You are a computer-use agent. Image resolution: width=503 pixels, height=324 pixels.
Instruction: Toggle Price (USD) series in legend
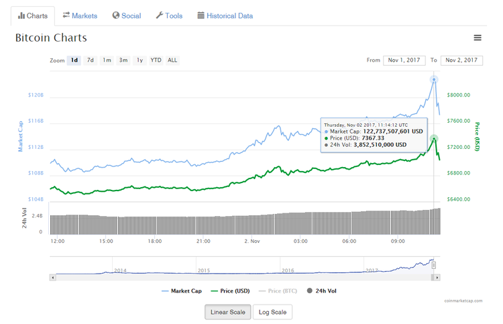pyautogui.click(x=230, y=291)
